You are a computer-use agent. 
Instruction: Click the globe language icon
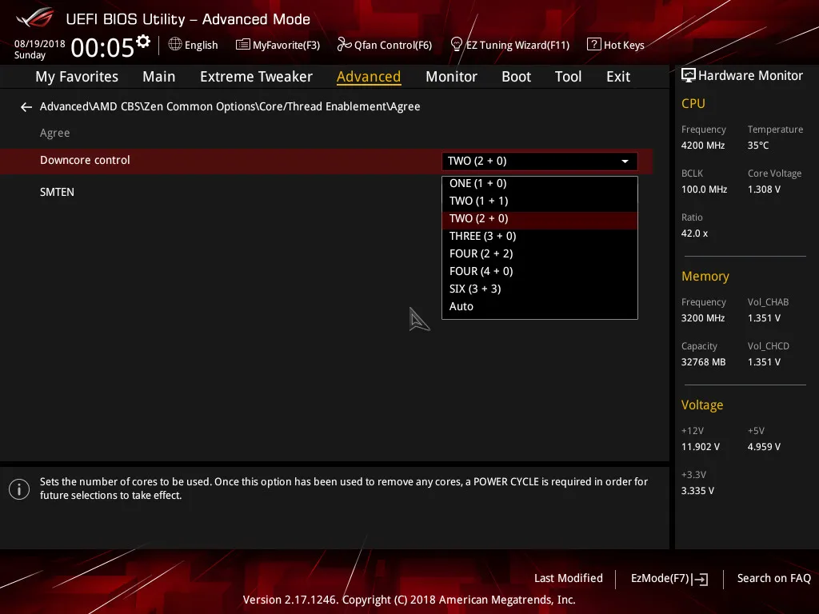[175, 45]
